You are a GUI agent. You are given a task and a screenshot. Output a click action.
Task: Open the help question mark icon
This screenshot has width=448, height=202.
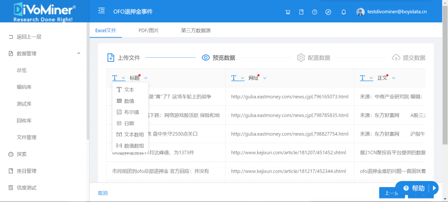315,12
